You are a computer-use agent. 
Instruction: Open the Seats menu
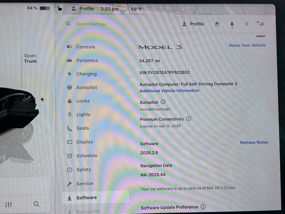78,128
